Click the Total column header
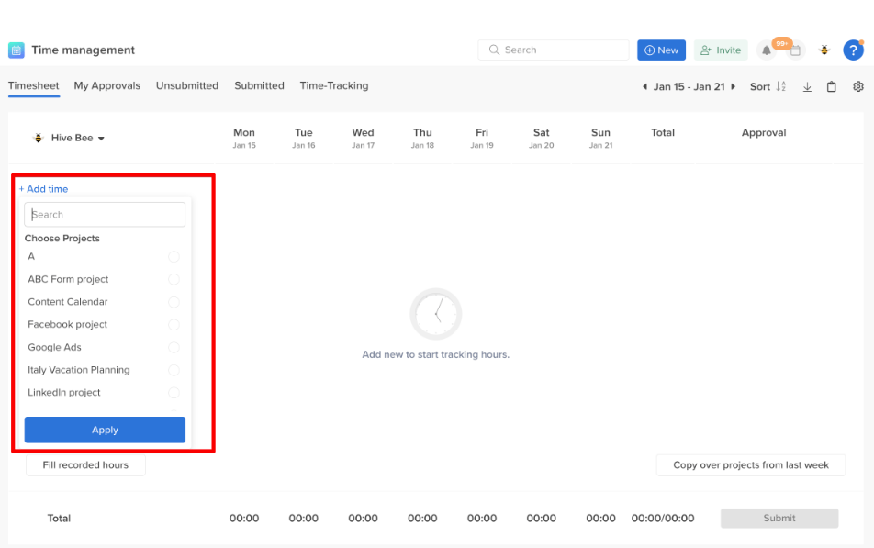Screen dimensions: 874x548 coord(663,133)
